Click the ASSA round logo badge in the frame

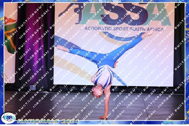[8, 118]
